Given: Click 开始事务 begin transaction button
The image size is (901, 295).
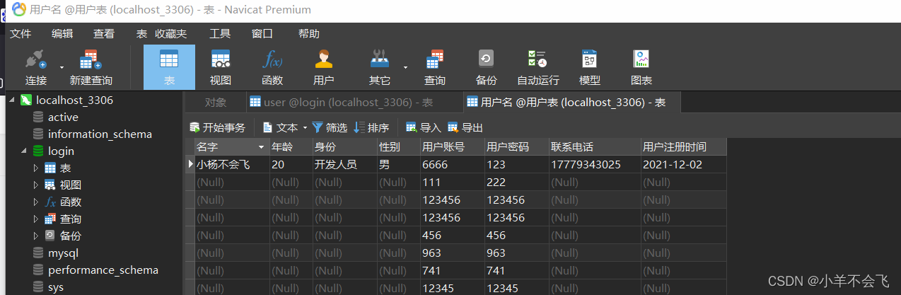Looking at the screenshot, I should coord(217,127).
